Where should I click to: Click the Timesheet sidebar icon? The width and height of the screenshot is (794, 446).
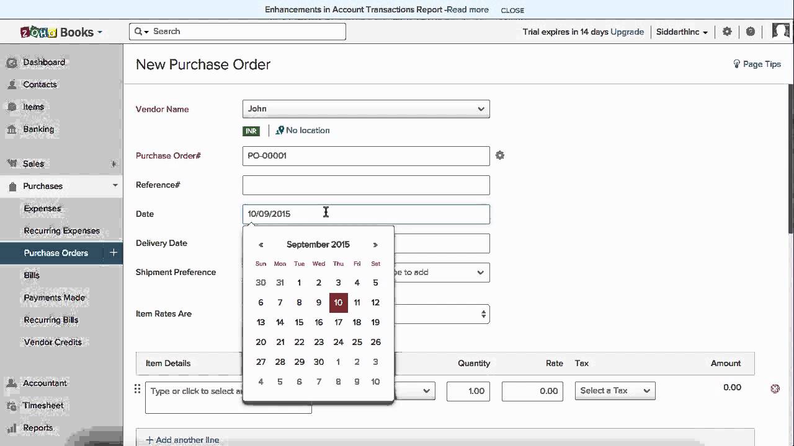pos(11,406)
